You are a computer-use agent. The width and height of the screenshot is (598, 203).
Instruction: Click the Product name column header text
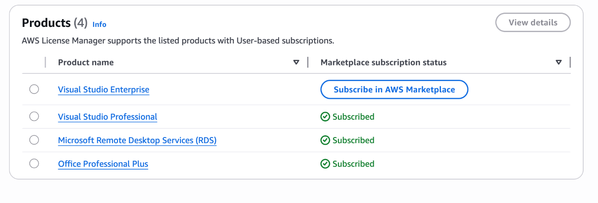coord(86,62)
